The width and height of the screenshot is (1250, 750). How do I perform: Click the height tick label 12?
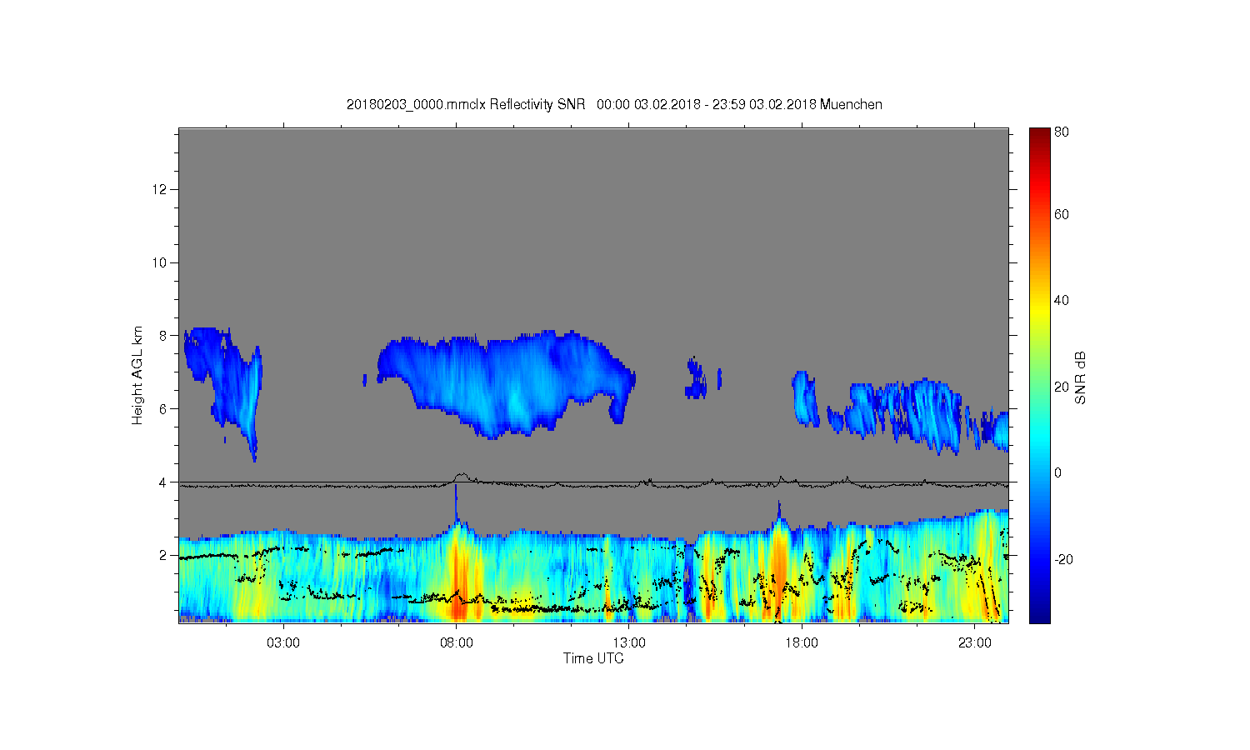point(160,189)
